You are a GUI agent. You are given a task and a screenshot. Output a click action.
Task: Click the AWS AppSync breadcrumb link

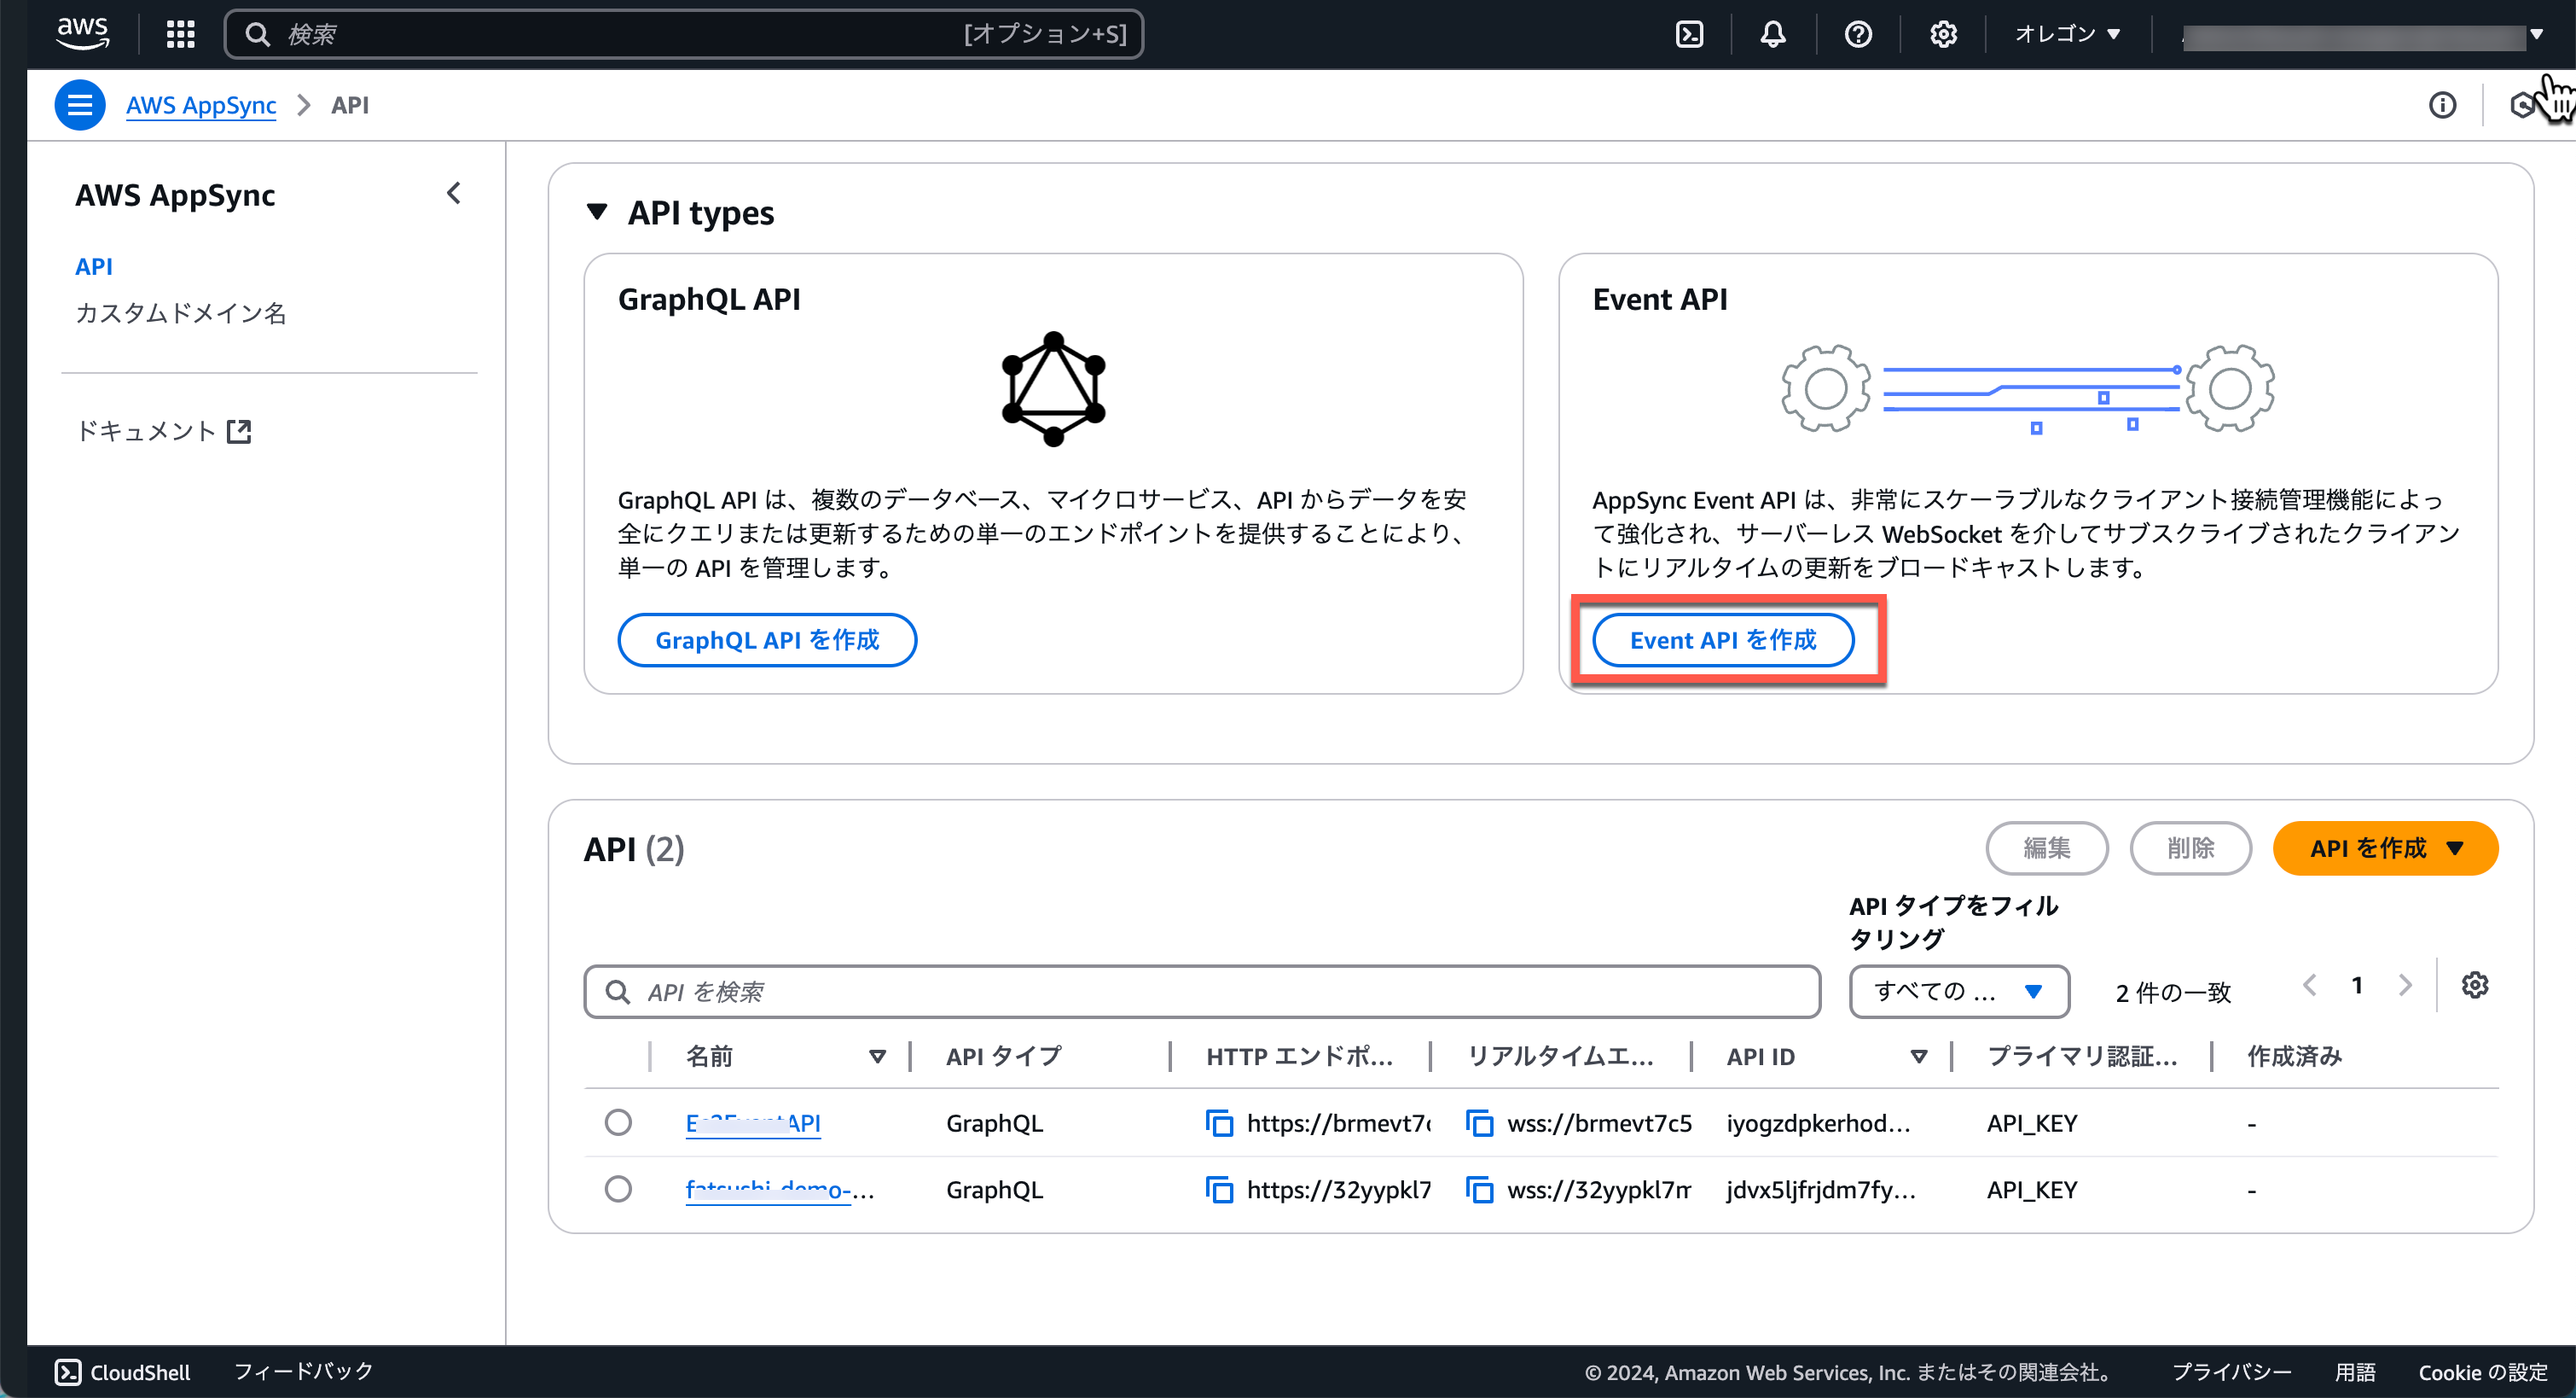coord(201,105)
